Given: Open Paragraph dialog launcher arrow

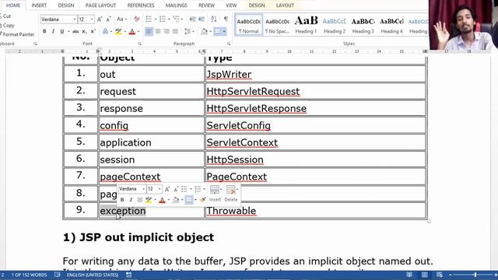Looking at the screenshot, I should point(229,44).
